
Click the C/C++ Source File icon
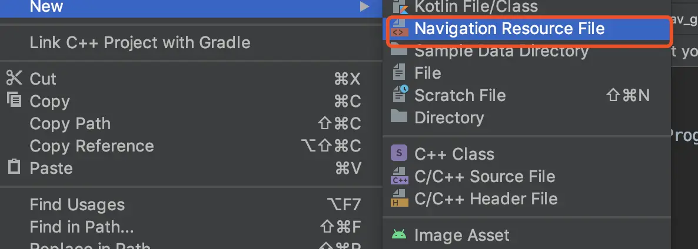400,176
